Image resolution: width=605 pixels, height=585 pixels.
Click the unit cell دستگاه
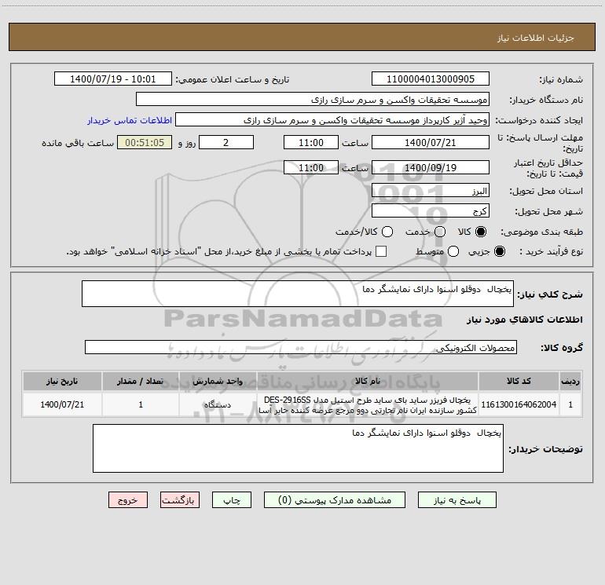[x=218, y=404]
